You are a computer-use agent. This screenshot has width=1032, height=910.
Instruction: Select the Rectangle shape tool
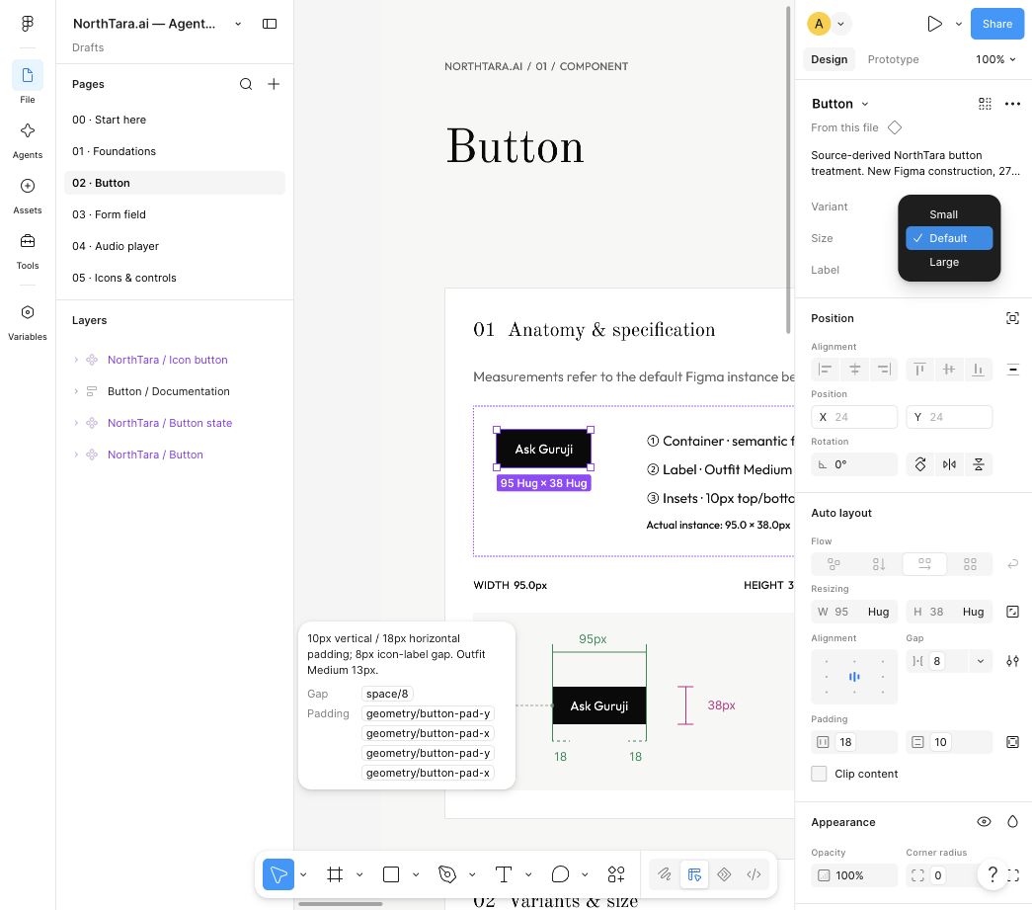pos(391,874)
